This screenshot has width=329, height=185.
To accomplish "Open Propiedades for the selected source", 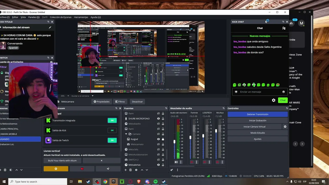I will (102, 102).
